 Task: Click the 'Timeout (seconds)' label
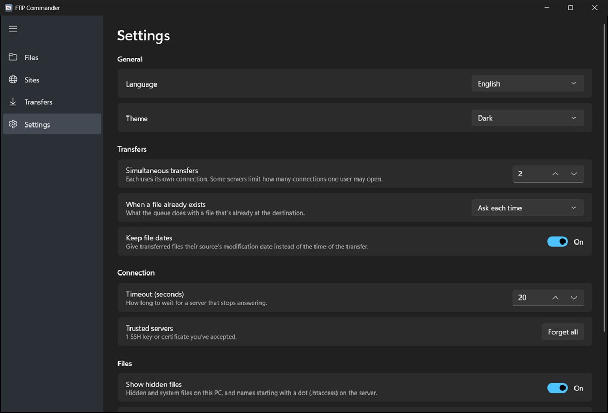155,294
